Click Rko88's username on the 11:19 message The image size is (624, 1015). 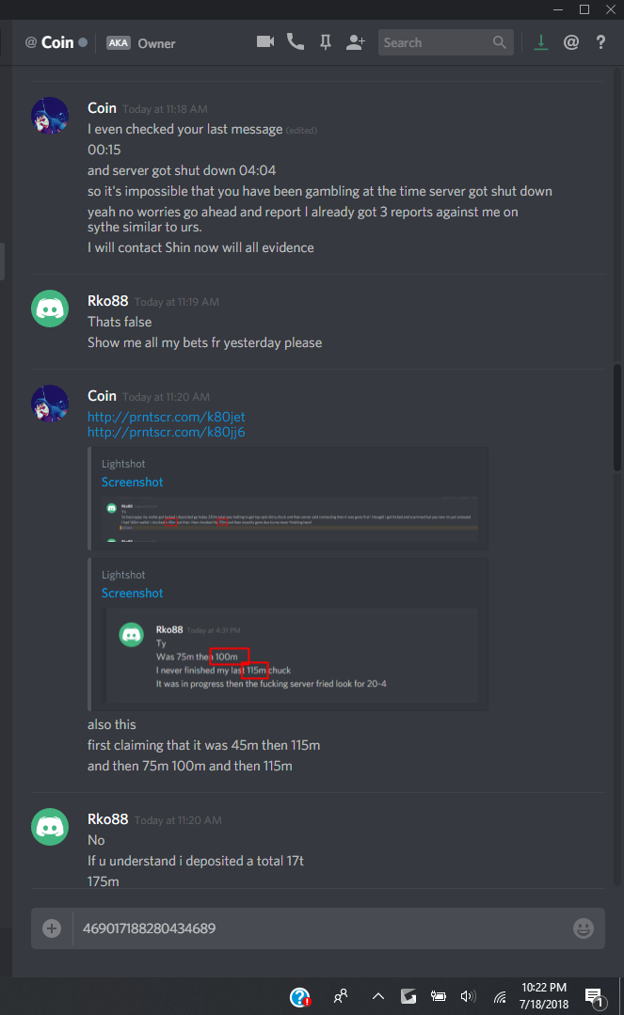[108, 301]
